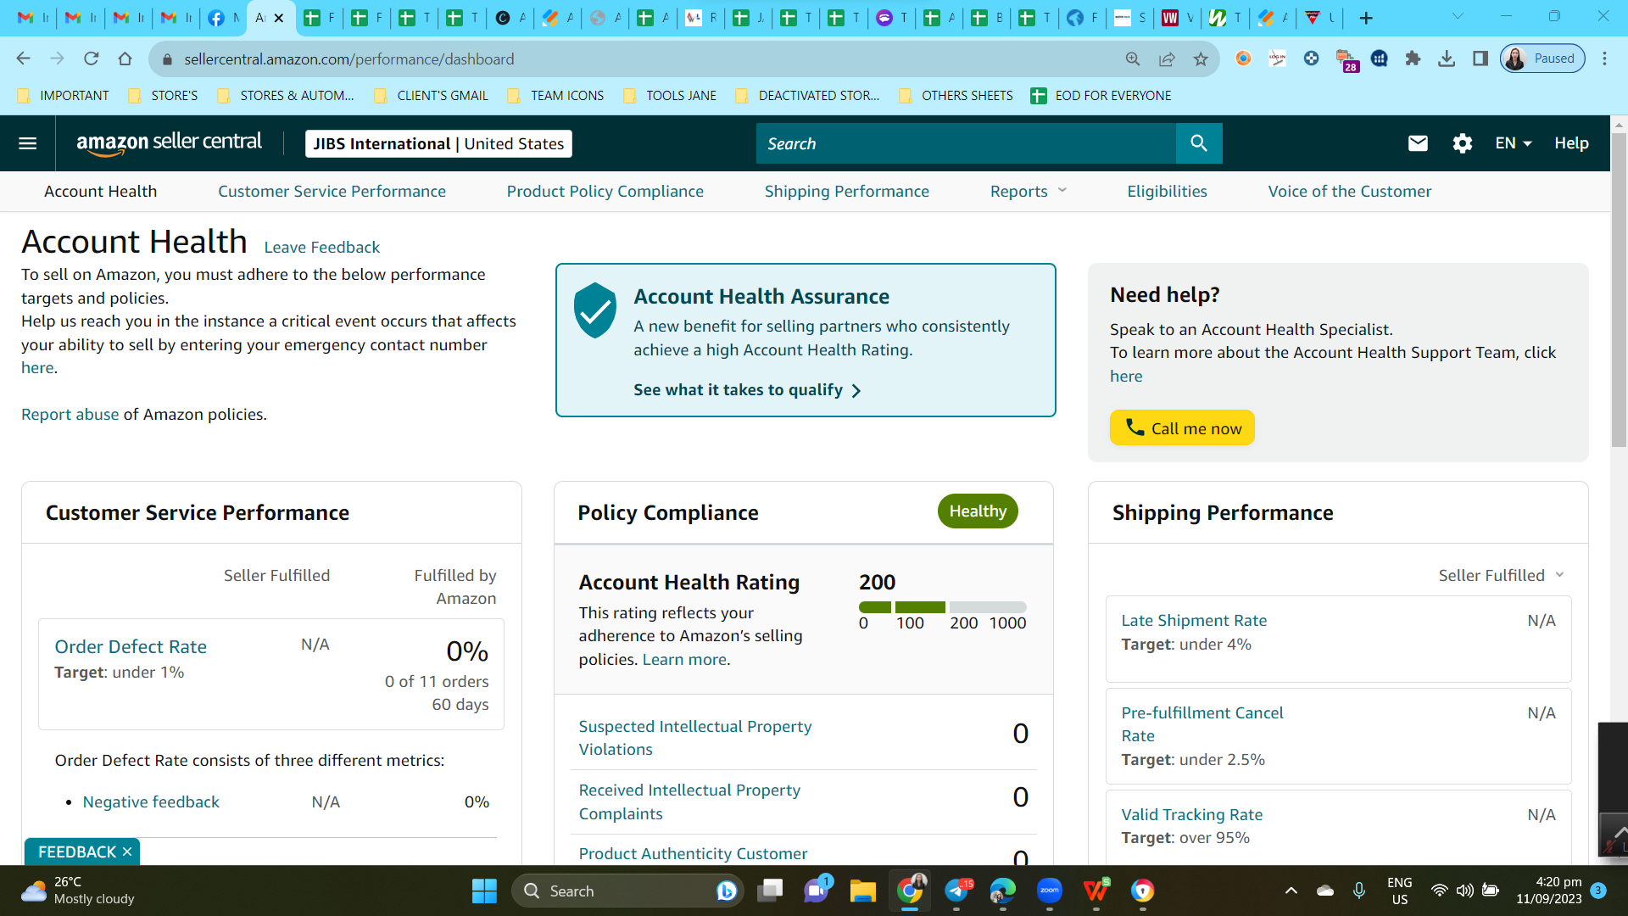
Task: Open the Seller Central hamburger menu
Action: (28, 143)
